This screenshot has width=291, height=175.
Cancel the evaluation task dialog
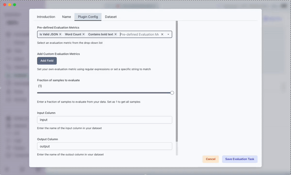point(211,159)
